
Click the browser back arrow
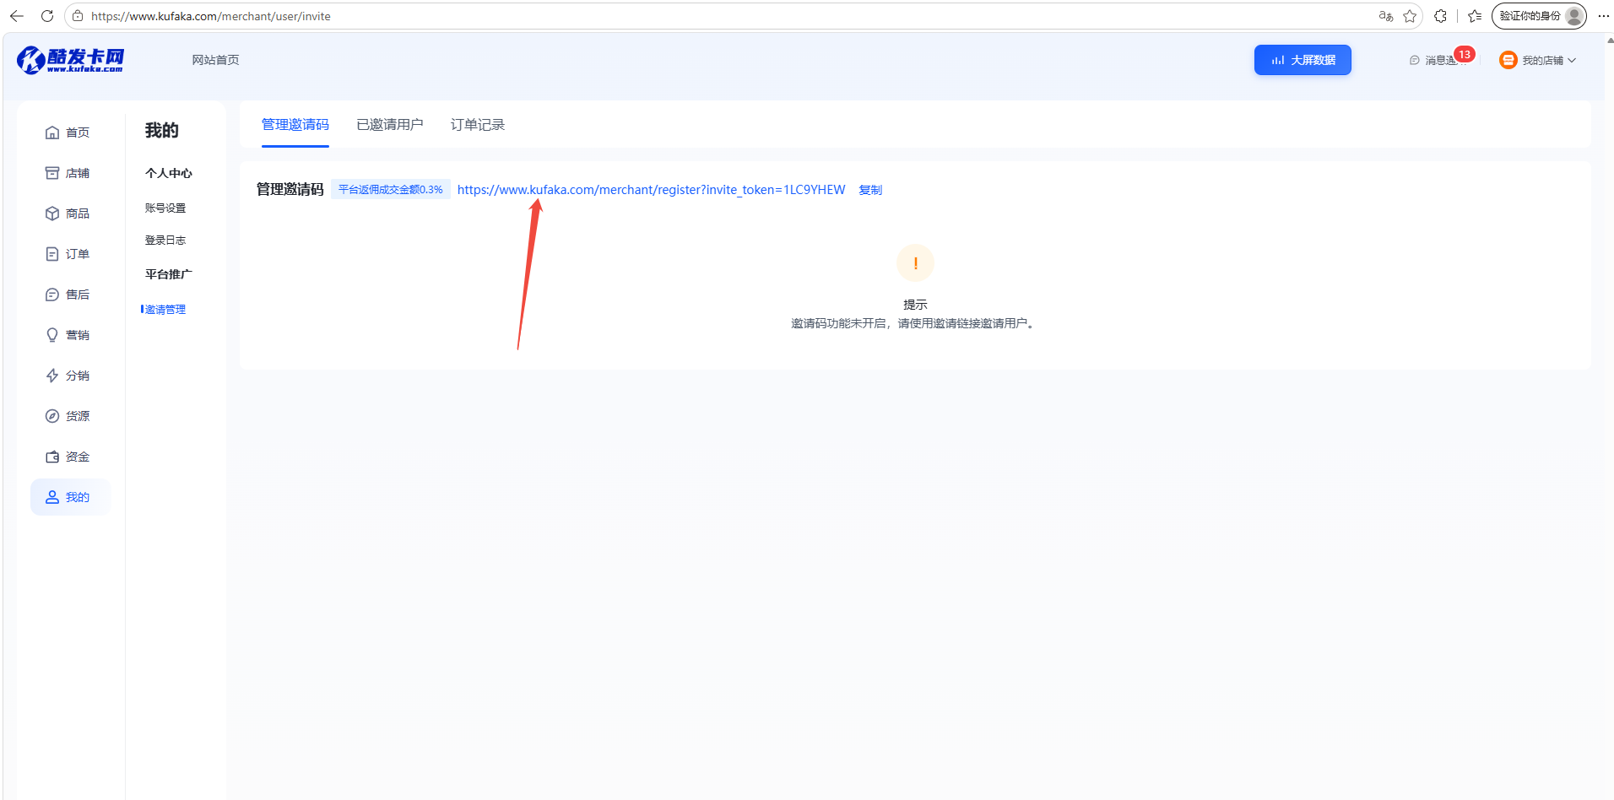click(17, 16)
